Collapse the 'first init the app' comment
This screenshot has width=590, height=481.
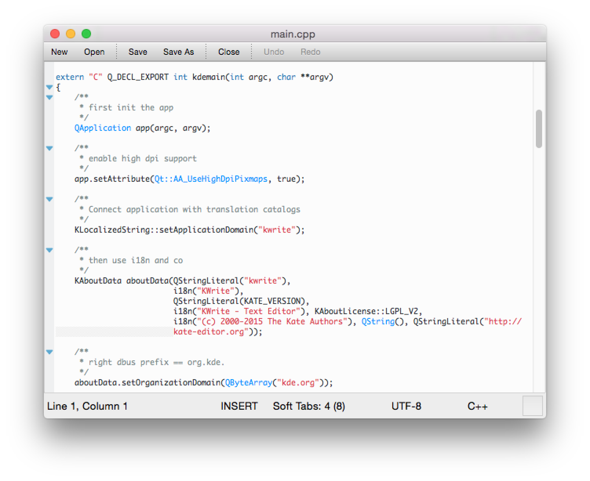coord(49,97)
